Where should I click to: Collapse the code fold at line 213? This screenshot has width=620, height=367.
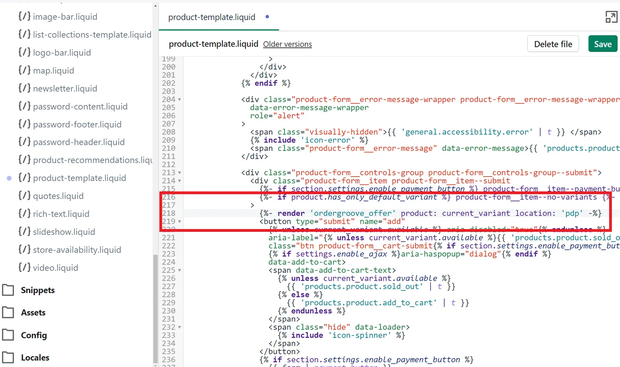point(179,173)
